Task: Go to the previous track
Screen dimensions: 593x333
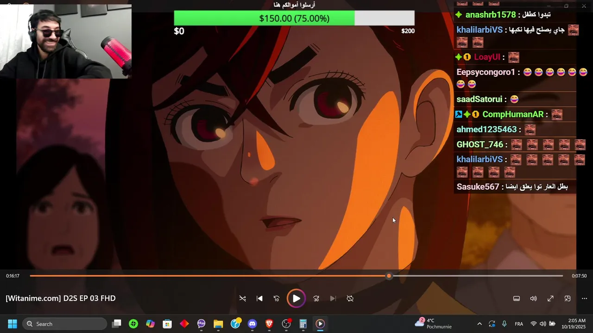Action: 259,299
